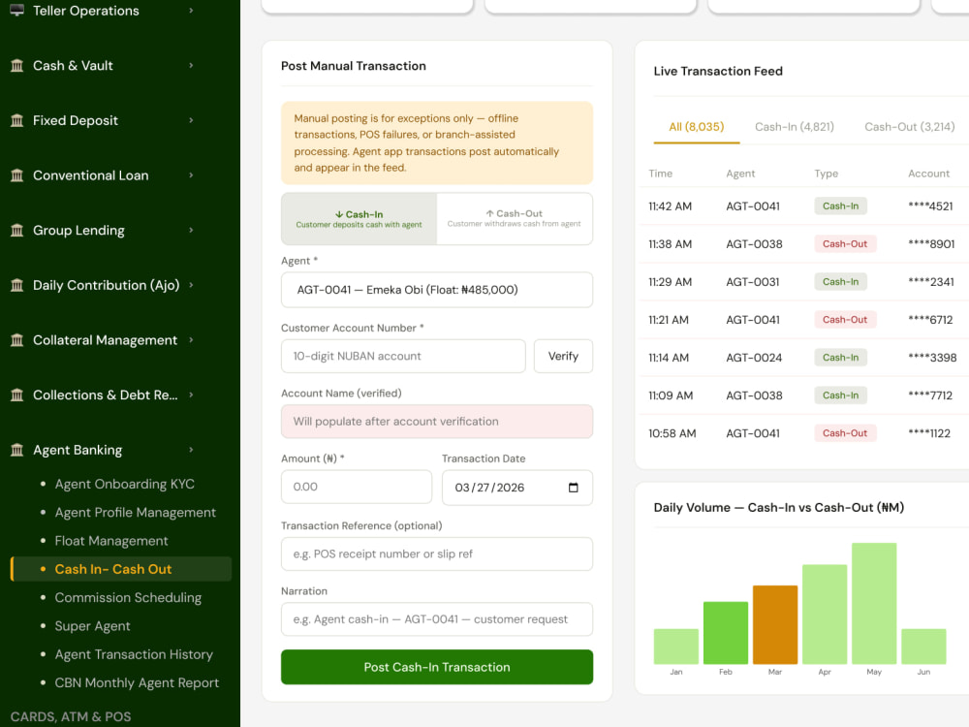This screenshot has height=727, width=969.
Task: Click the Fixed Deposit bank icon
Action: (16, 120)
